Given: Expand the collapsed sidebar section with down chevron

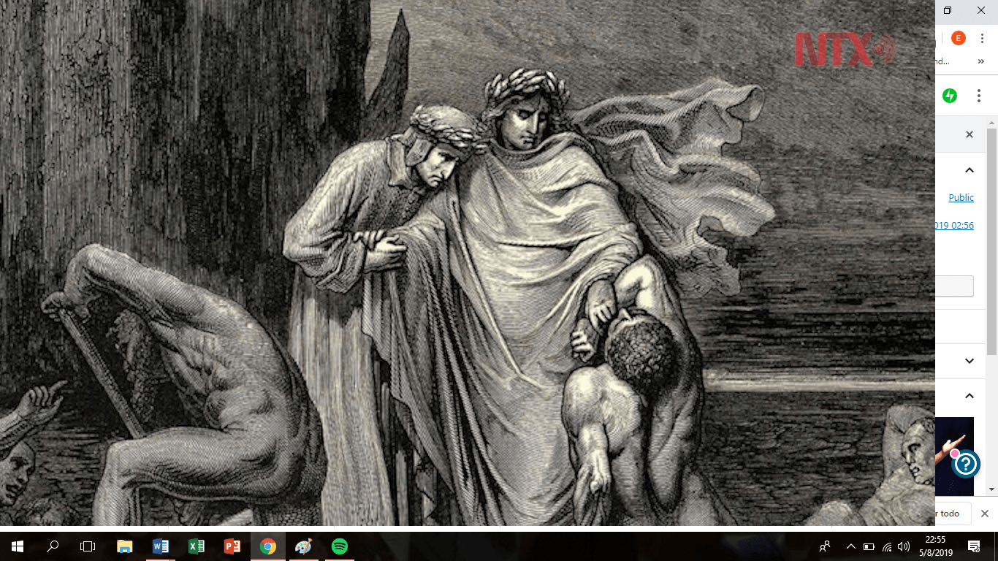Looking at the screenshot, I should tap(970, 361).
